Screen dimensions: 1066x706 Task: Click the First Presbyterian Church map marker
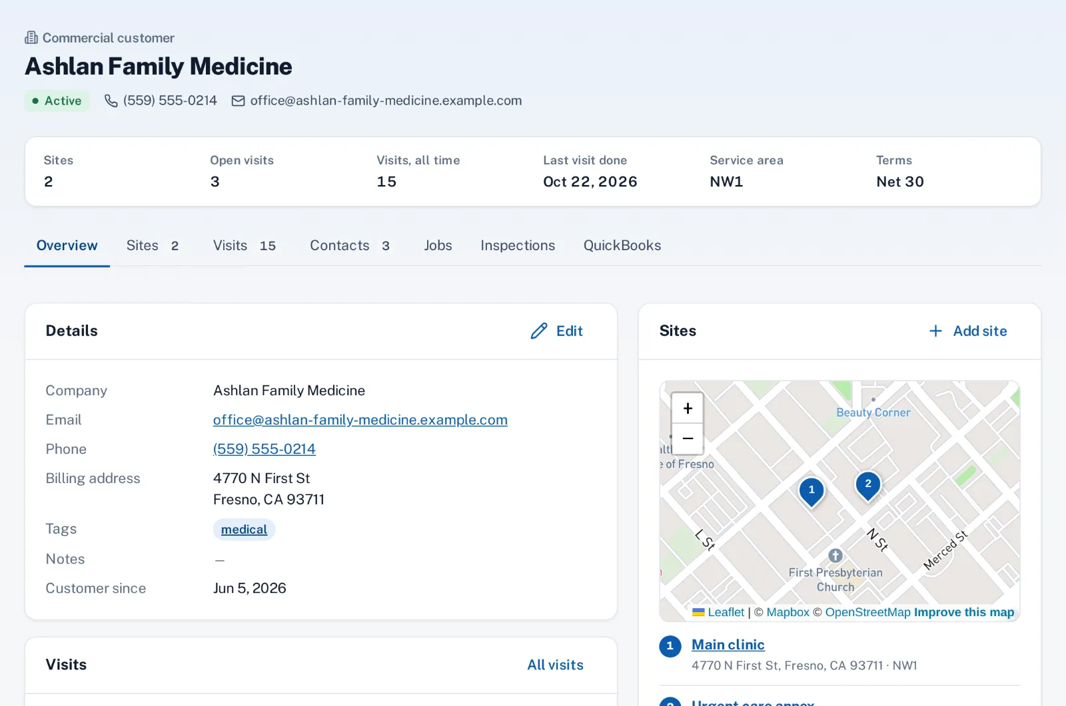pyautogui.click(x=835, y=555)
